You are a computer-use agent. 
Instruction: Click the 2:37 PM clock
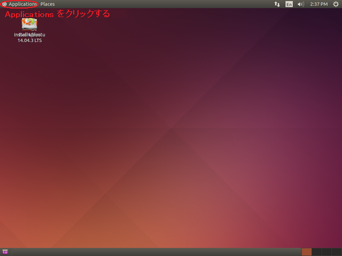tap(319, 4)
